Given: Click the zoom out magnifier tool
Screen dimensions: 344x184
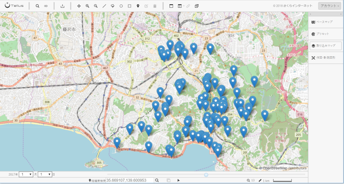Looking at the screenshot, I should point(96,6).
